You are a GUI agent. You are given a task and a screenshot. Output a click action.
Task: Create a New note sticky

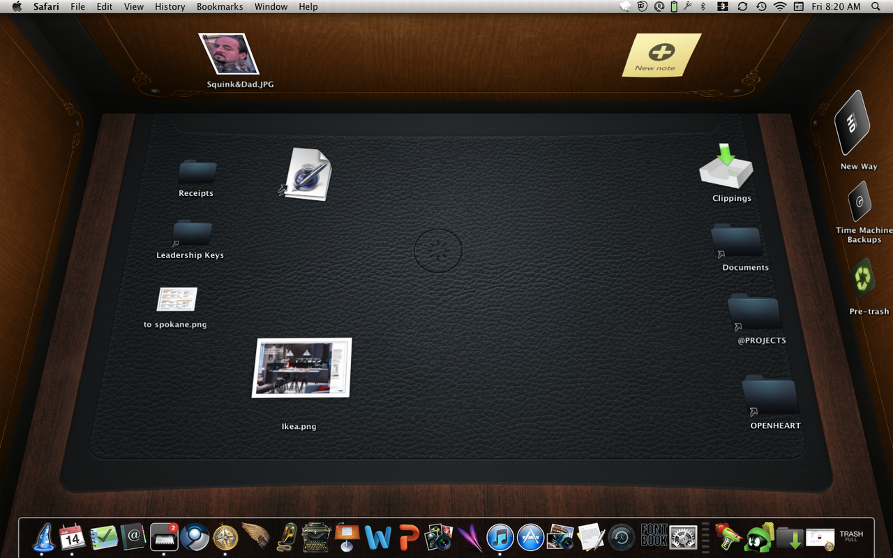click(x=661, y=54)
